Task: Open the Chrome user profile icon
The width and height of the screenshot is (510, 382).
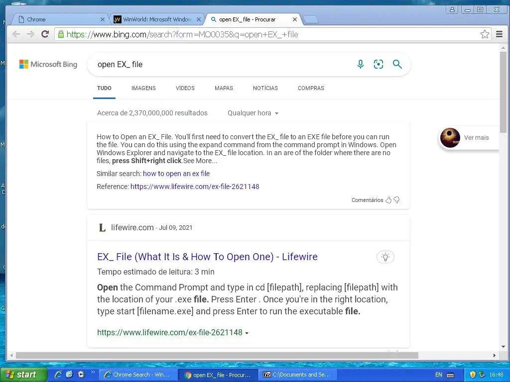Action: [x=452, y=9]
